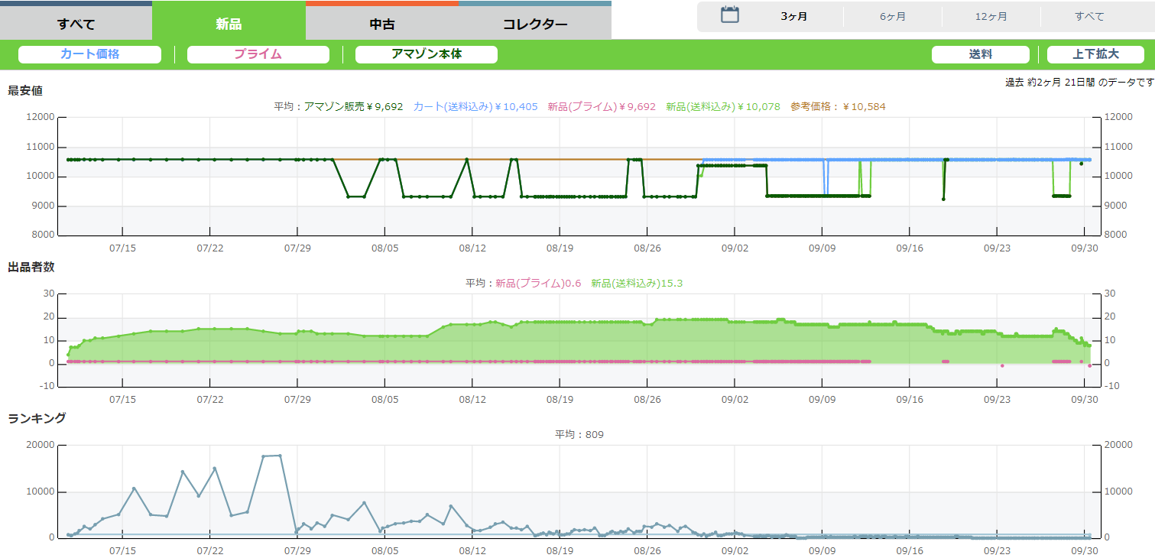Viewport: 1155px width, 558px height.
Task: Toggle 送料 inclusion button
Action: click(981, 54)
